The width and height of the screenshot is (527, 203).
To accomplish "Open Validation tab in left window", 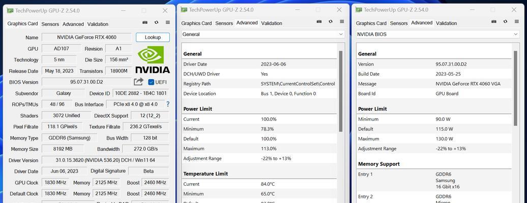I will [98, 24].
